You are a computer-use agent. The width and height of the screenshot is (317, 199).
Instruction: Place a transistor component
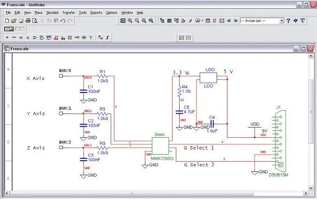tap(28, 37)
